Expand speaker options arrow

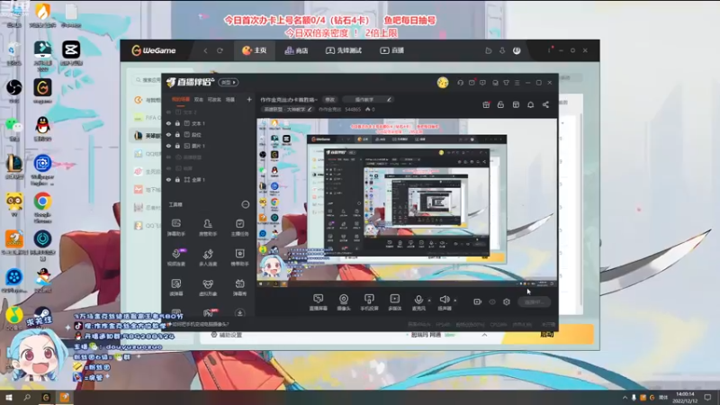455,301
